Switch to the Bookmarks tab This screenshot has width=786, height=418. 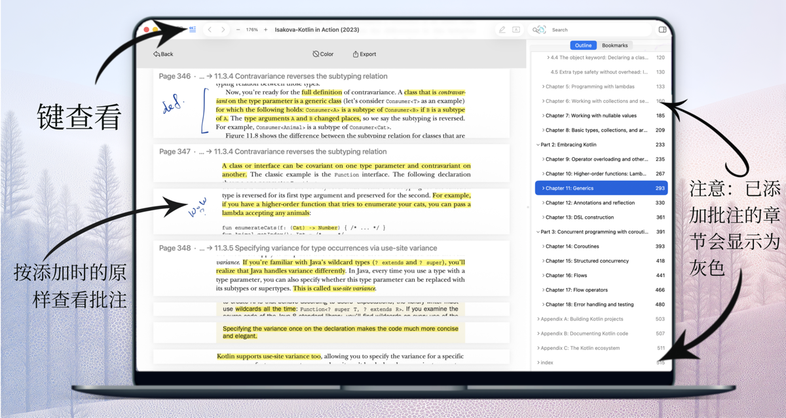tap(615, 45)
